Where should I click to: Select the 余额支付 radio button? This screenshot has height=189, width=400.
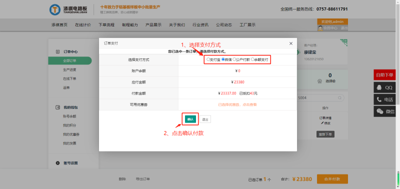click(252, 59)
